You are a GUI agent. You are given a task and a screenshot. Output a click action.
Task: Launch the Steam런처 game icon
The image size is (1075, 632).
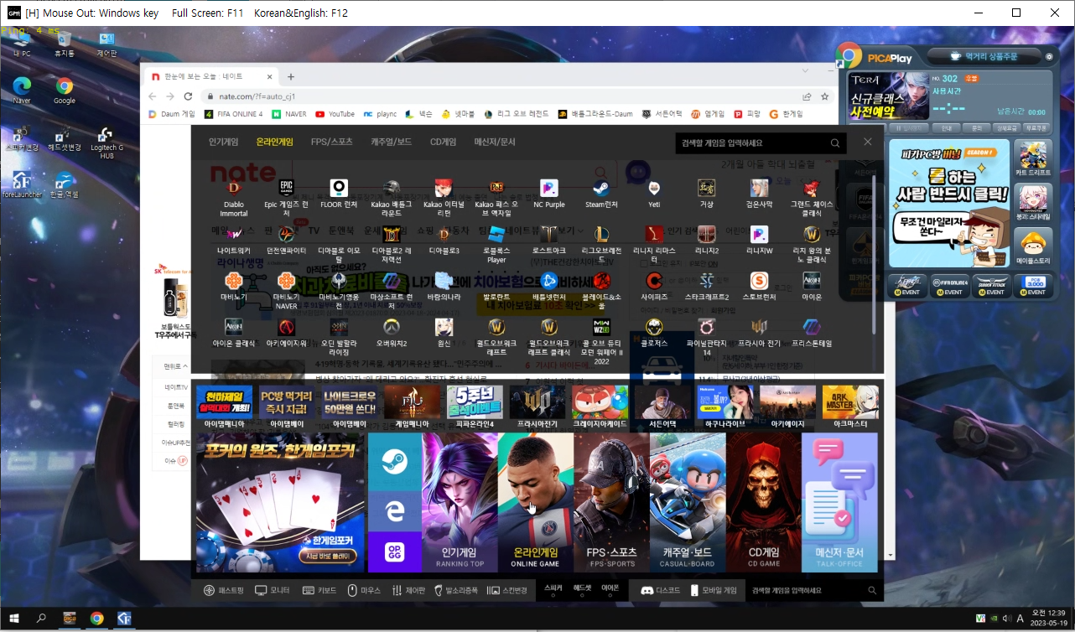tap(600, 189)
